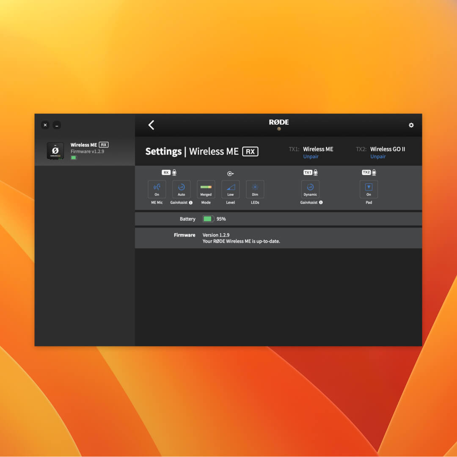Click the firmware Version 1.2.9 text
Screen dimensions: 457x457
[216, 235]
